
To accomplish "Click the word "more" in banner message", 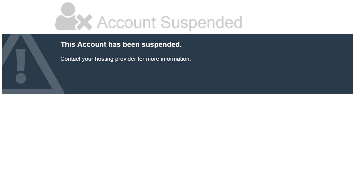I will [x=152, y=59].
